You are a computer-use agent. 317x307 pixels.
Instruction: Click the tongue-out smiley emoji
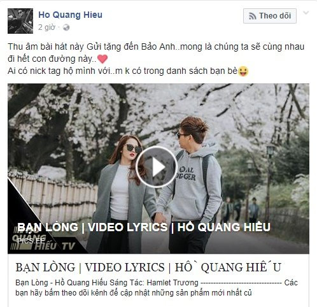(243, 71)
